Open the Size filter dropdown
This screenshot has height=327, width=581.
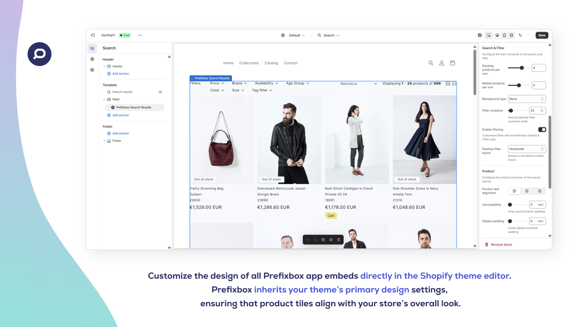238,90
